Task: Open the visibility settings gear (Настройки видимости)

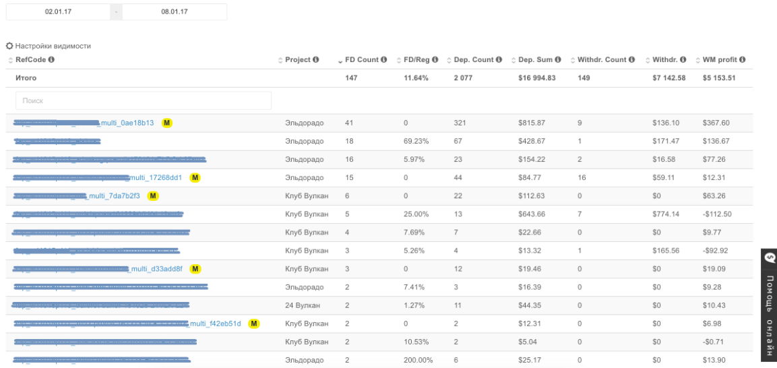Action: (9, 46)
